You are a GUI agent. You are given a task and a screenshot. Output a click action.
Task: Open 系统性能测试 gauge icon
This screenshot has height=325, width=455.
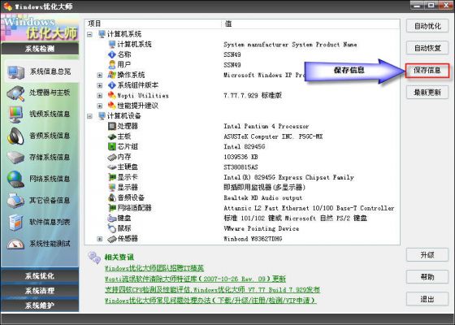[15, 244]
